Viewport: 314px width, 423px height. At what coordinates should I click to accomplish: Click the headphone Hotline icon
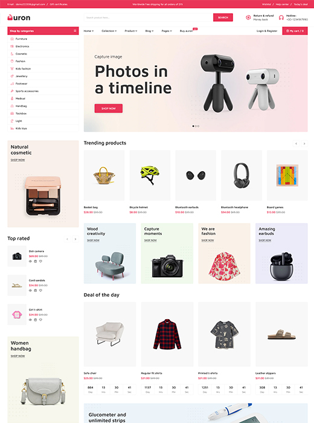281,18
